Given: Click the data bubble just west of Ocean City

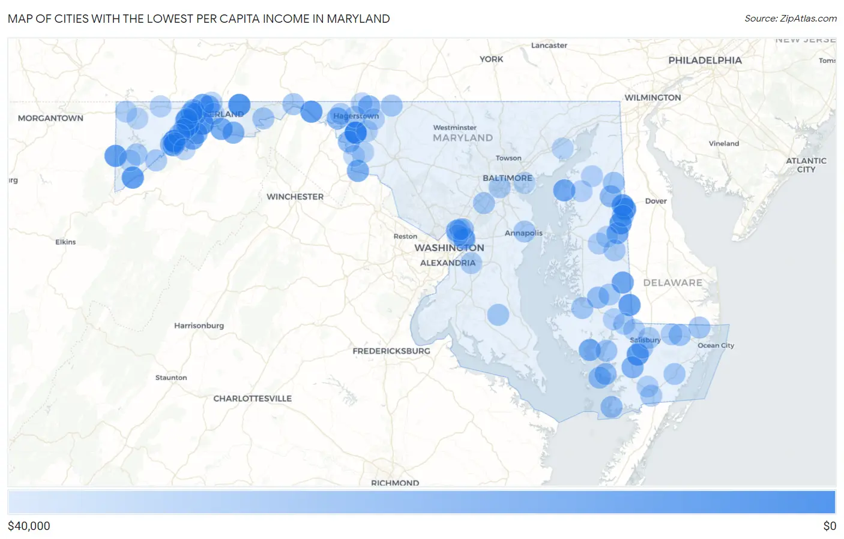Looking at the screenshot, I should pos(699,328).
